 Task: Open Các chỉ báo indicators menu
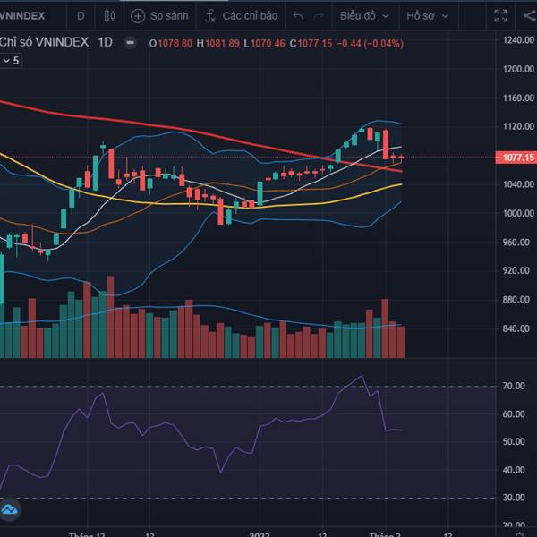(x=241, y=16)
